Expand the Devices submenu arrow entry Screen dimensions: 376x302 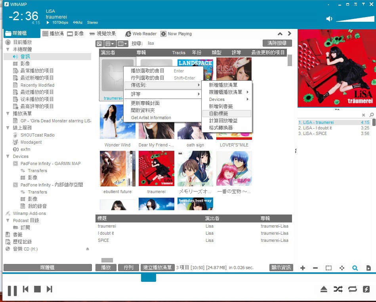click(227, 99)
